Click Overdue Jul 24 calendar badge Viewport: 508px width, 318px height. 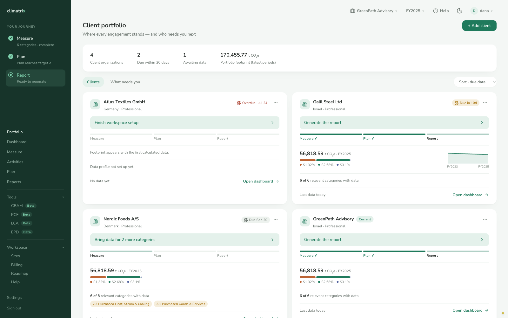tap(252, 103)
